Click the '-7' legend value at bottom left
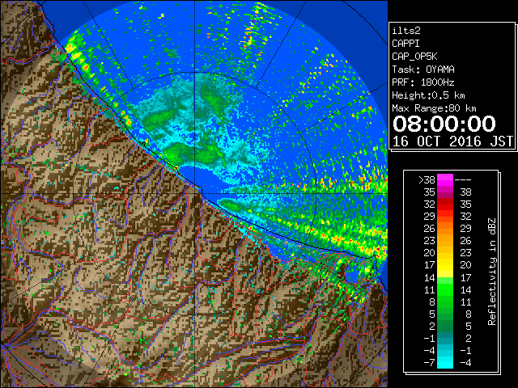518x388 pixels. pyautogui.click(x=429, y=362)
